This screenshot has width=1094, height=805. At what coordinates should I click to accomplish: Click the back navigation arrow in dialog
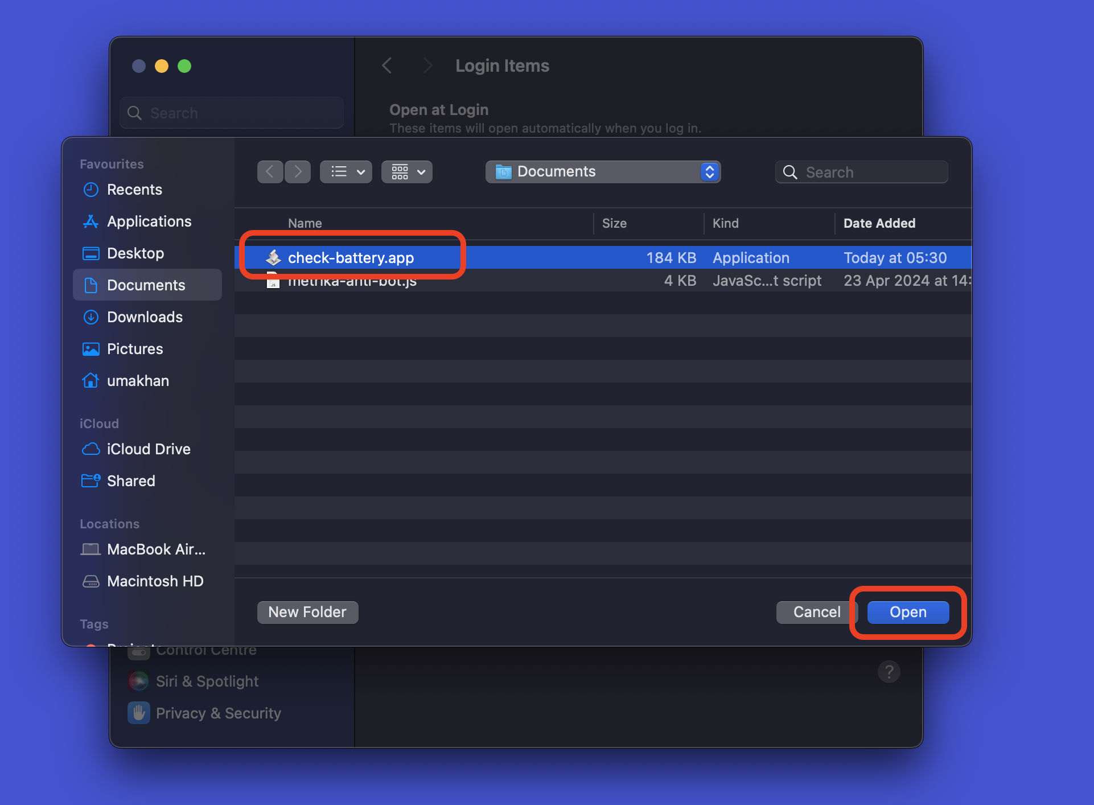click(270, 172)
